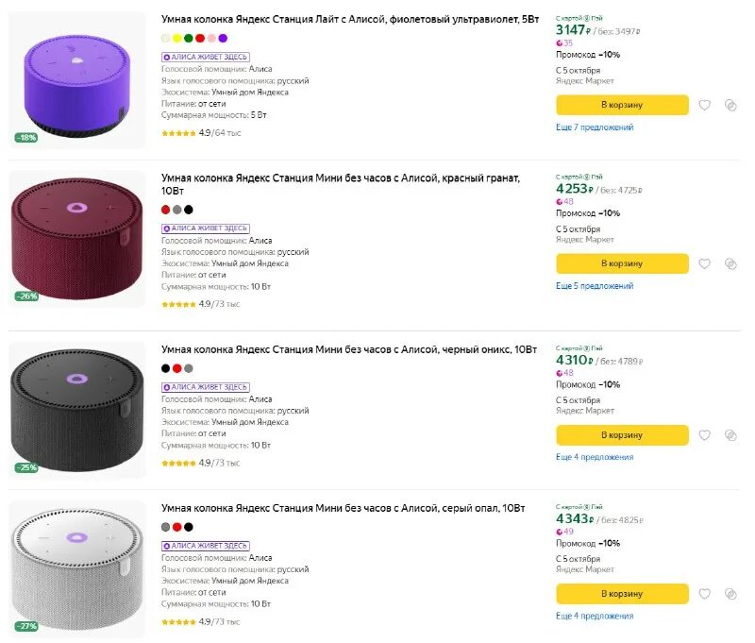Save серый опал speaker to favorites (heart)
The width and height of the screenshot is (755, 643).
point(704,594)
